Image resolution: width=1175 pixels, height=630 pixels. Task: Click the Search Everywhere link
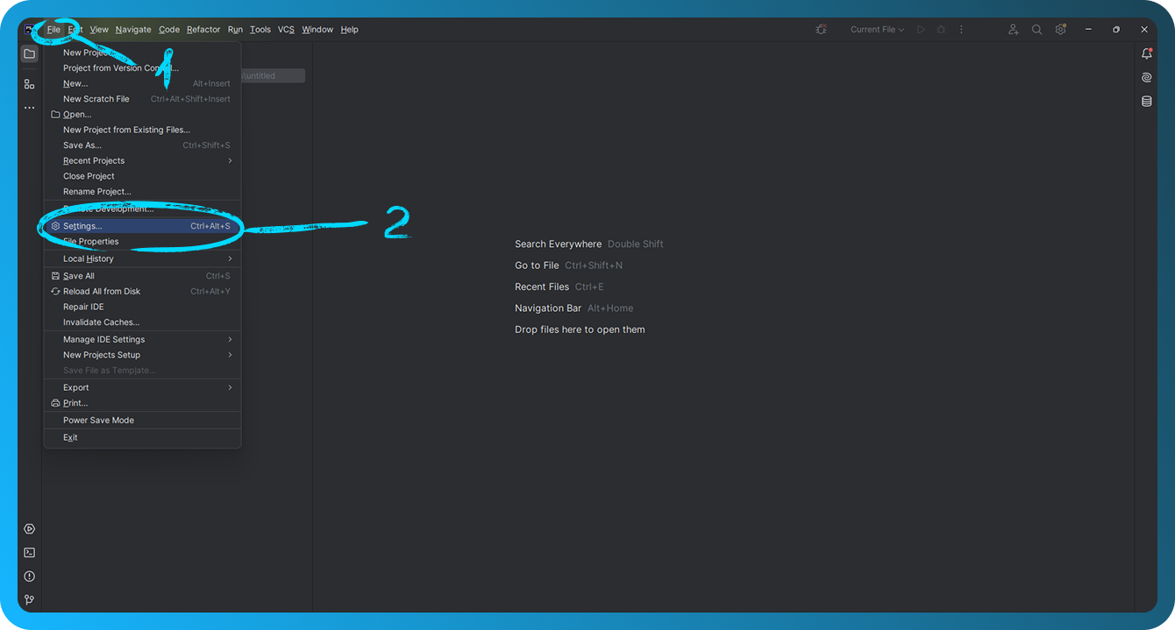coord(557,244)
